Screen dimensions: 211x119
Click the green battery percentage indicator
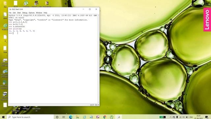point(163,117)
